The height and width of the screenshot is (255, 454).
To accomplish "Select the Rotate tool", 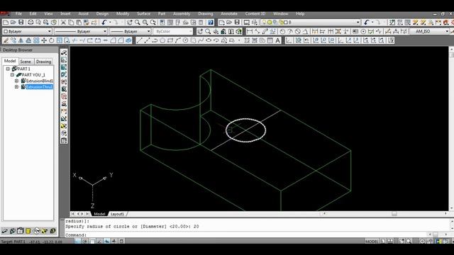I will (52, 40).
